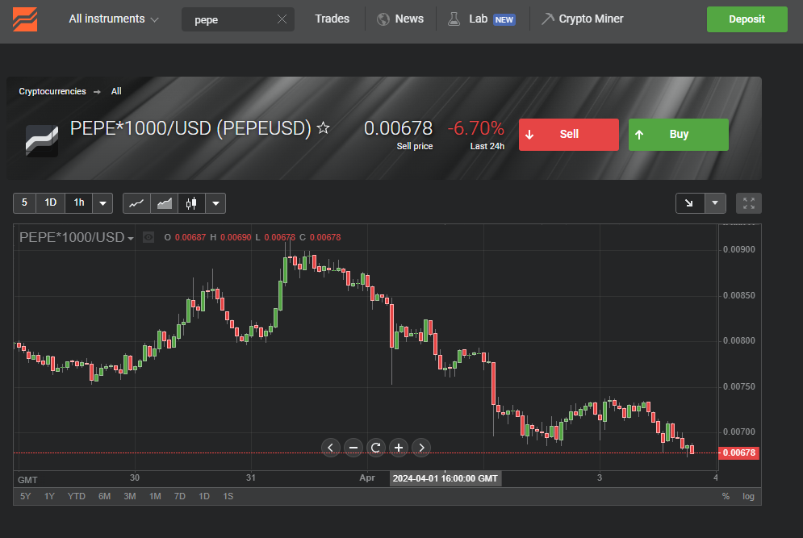Toggle percent scale on chart
803x538 pixels.
coord(726,496)
